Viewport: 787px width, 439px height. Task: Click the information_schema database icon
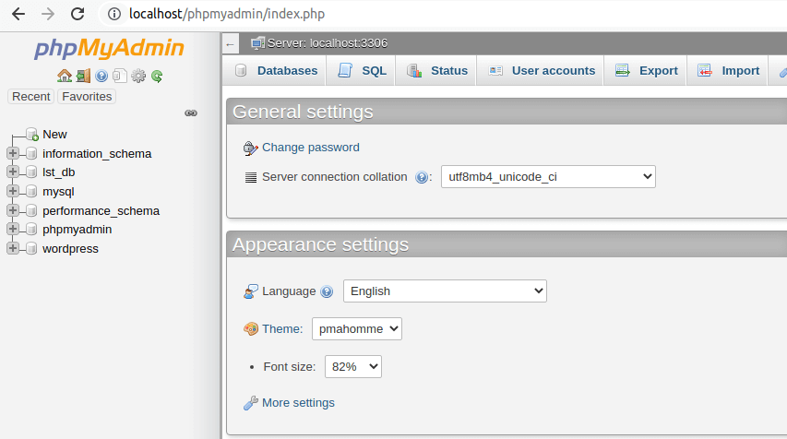pos(31,153)
